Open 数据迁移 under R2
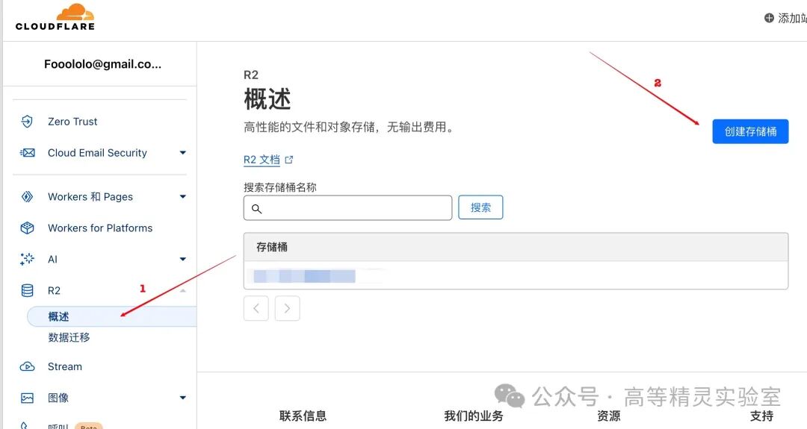 (69, 337)
